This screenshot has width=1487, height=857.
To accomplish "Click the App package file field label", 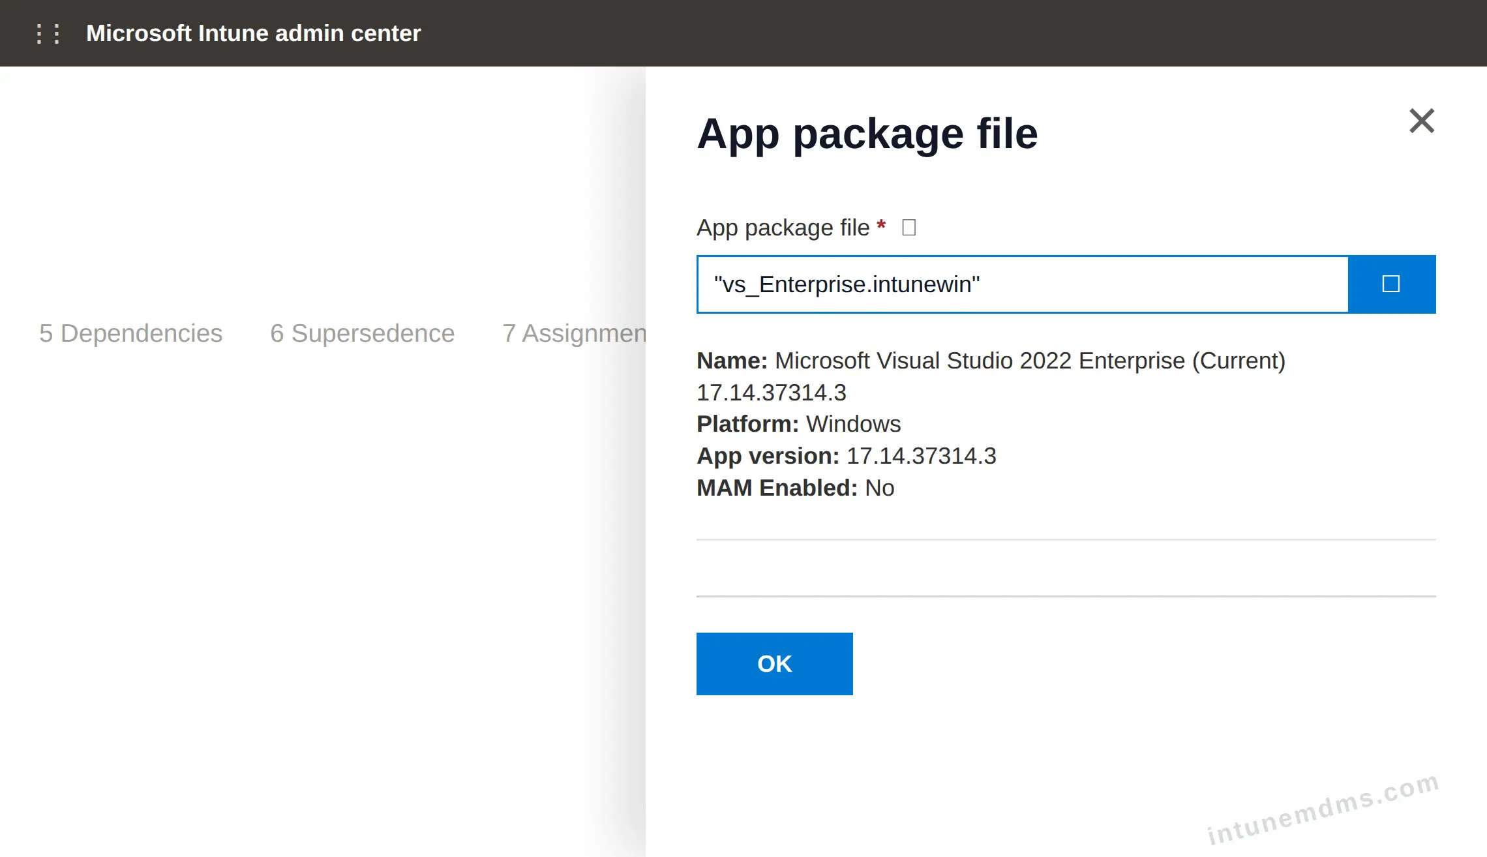I will [x=783, y=228].
